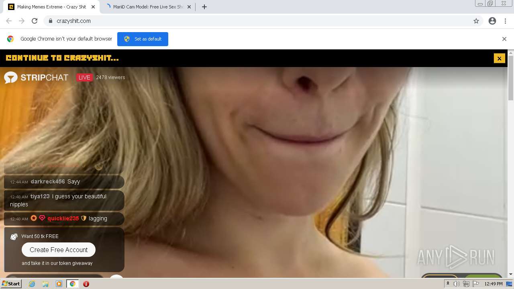
Task: Open a new browser tab
Action: (204, 7)
